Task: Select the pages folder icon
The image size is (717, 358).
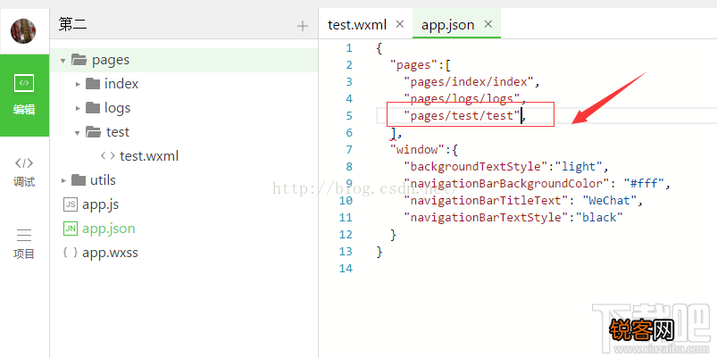Action: pyautogui.click(x=79, y=60)
